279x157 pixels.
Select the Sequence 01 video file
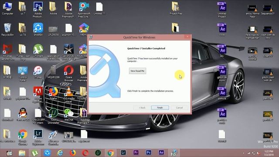pyautogui.click(x=268, y=10)
